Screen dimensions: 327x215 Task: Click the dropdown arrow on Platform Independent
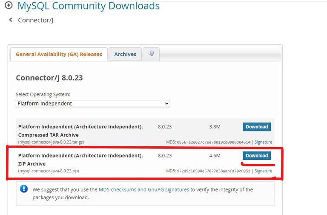coord(166,104)
